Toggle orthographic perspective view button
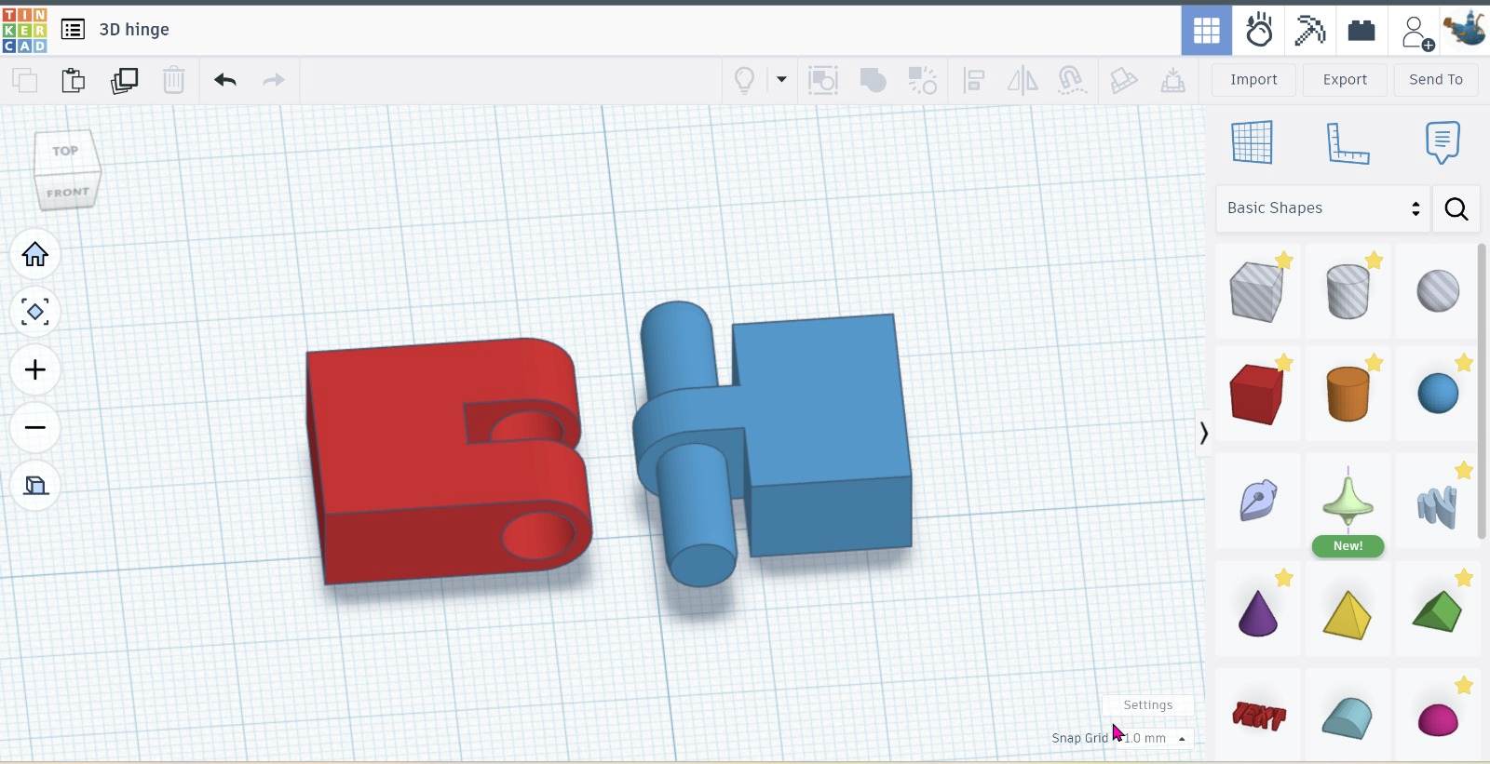This screenshot has height=764, width=1490. tap(35, 485)
